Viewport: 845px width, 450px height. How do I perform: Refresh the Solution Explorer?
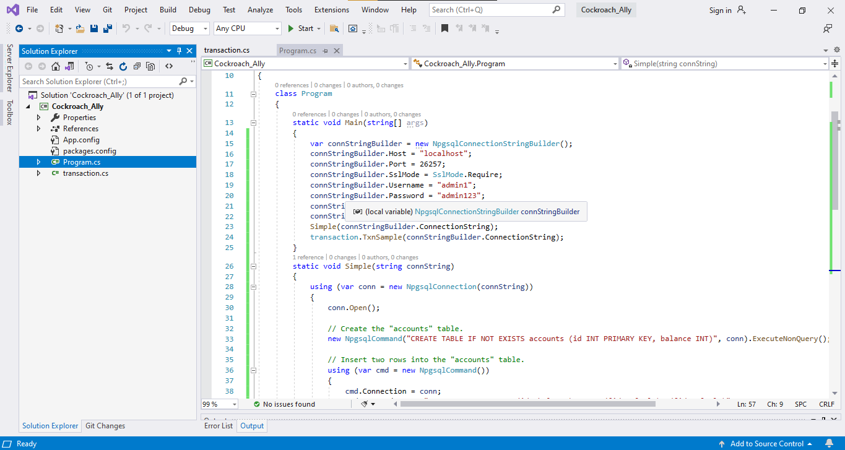tap(123, 66)
